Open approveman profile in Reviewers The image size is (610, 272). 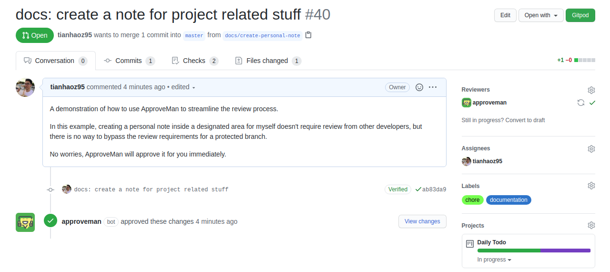pyautogui.click(x=489, y=103)
